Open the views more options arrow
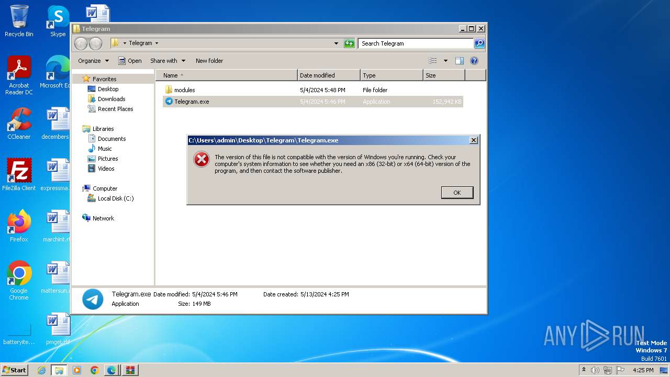 point(445,61)
